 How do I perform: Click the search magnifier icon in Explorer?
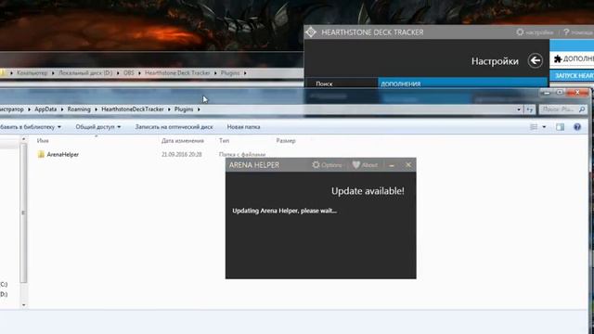point(582,109)
